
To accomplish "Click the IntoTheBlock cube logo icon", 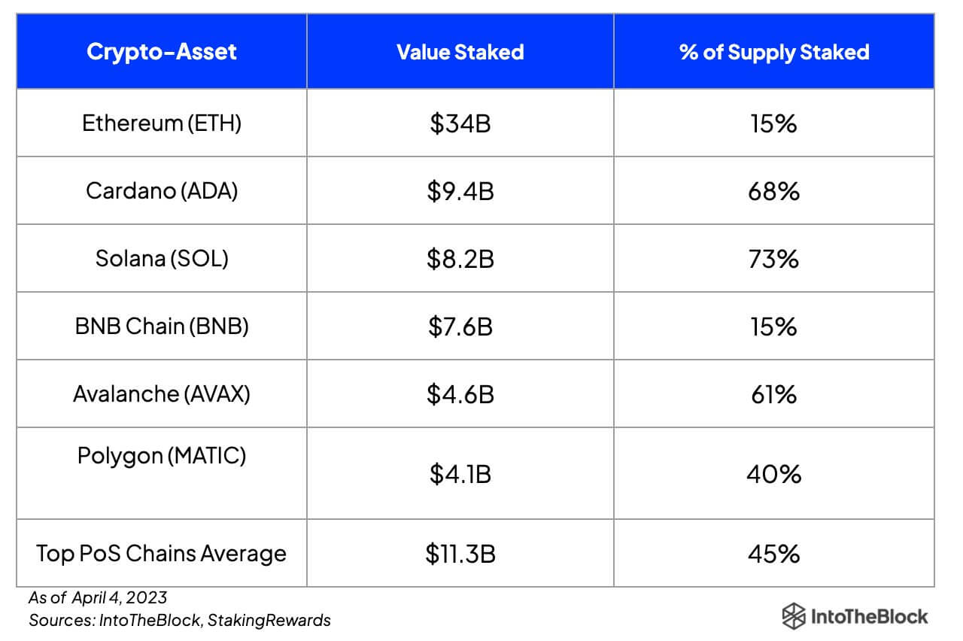I will (x=794, y=616).
